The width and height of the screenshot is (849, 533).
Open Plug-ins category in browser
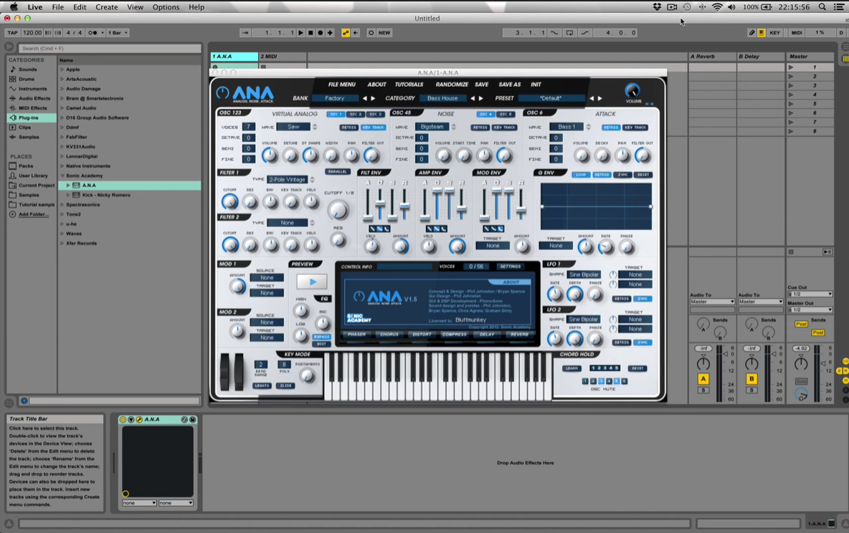[28, 117]
